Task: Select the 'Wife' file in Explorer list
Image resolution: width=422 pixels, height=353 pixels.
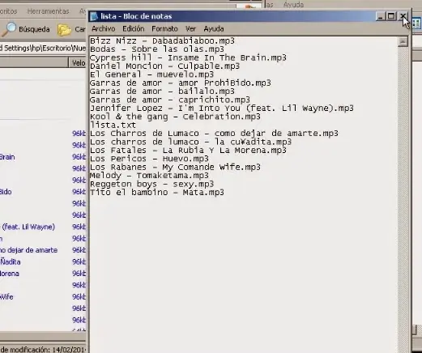Action: pos(6,297)
